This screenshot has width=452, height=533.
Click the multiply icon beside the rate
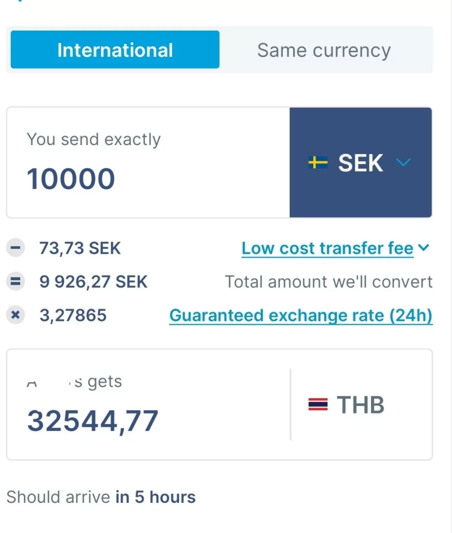[x=15, y=315]
